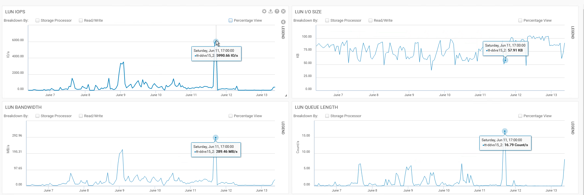Tick Read/Write breakdown for LUN I/O Size
584x195 pixels.
370,21
